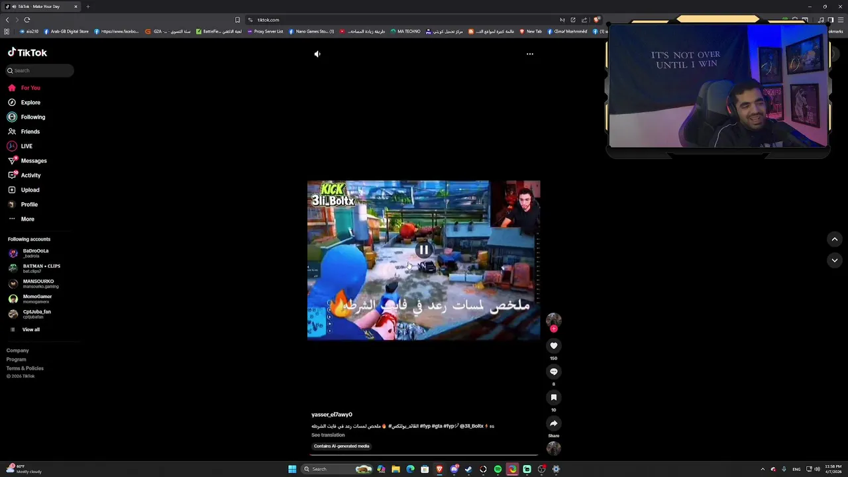Open #fyp hashtag in caption
This screenshot has height=477, width=848.
point(425,426)
